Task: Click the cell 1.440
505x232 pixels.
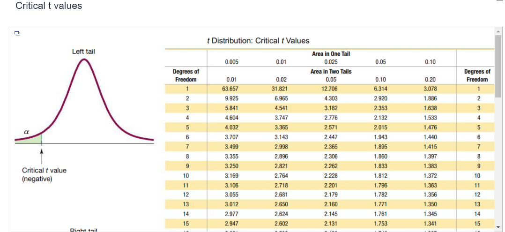Action: pyautogui.click(x=430, y=137)
